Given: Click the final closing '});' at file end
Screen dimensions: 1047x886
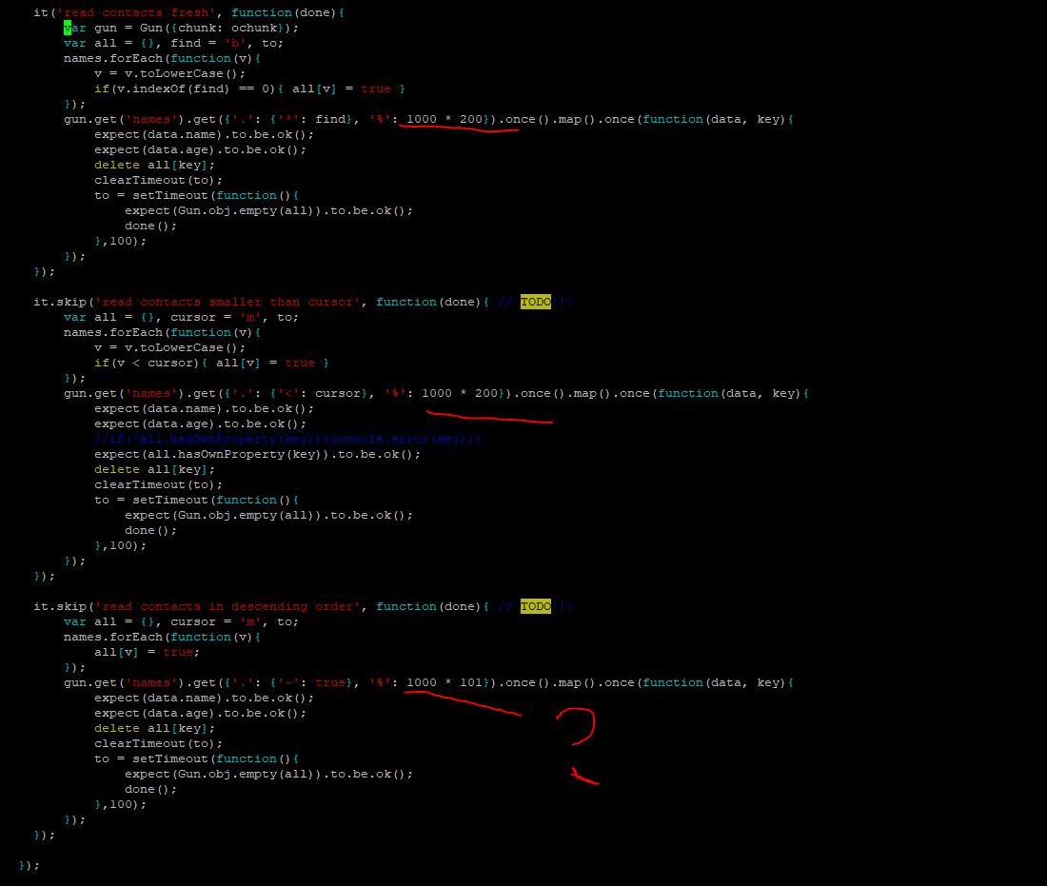Looking at the screenshot, I should [28, 865].
